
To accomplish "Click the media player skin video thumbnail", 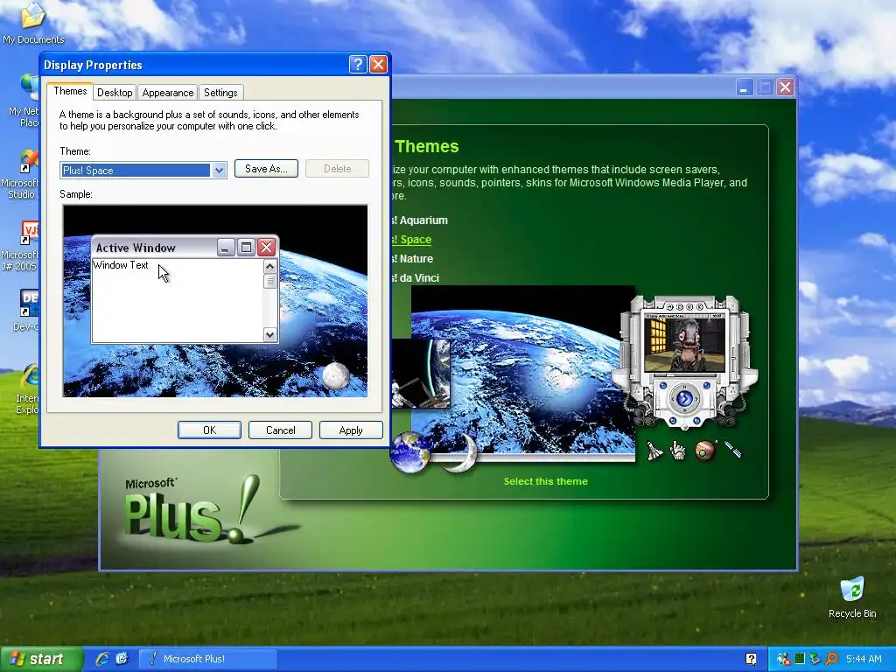I will pyautogui.click(x=684, y=345).
